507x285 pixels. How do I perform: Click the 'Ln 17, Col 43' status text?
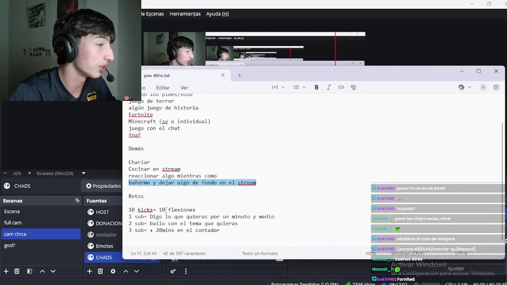click(x=143, y=253)
